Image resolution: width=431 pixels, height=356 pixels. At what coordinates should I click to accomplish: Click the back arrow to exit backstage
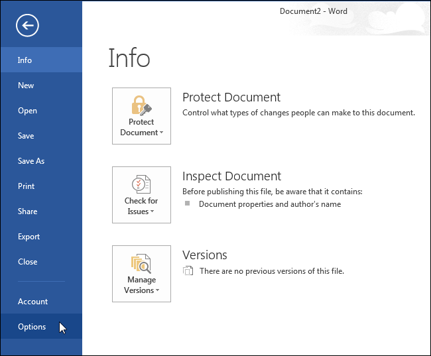pyautogui.click(x=29, y=26)
